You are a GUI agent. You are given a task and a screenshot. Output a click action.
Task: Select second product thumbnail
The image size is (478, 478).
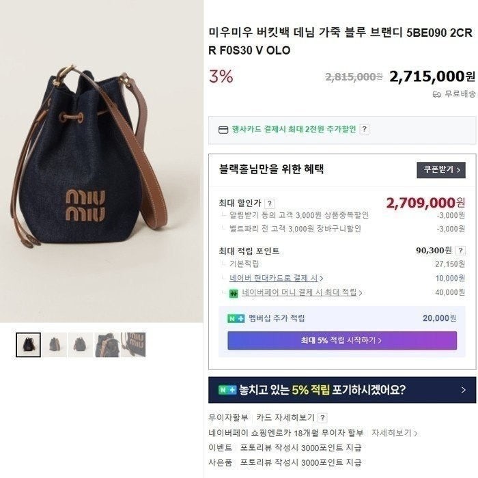[x=54, y=345]
